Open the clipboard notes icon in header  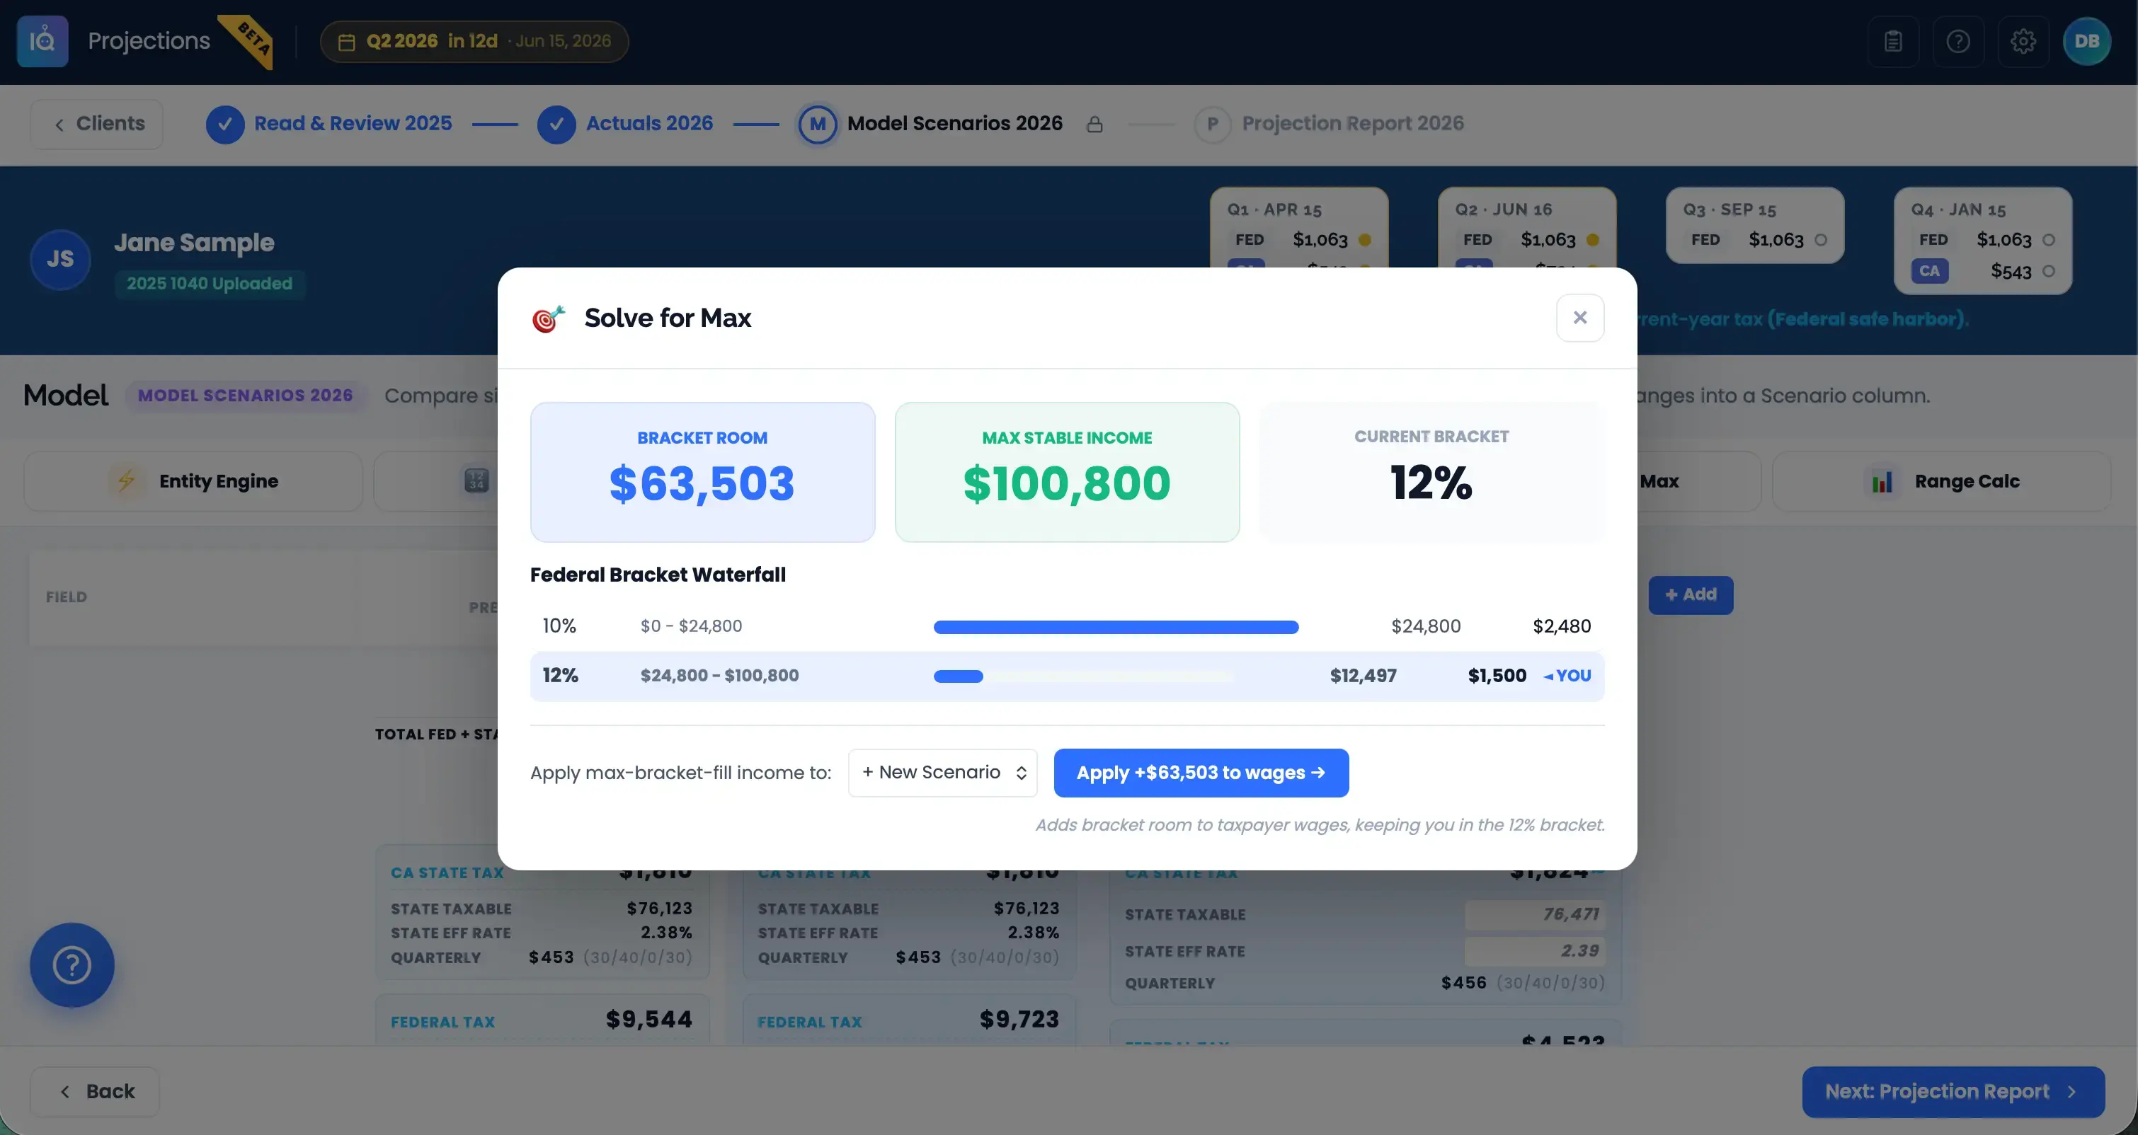[x=1893, y=40]
